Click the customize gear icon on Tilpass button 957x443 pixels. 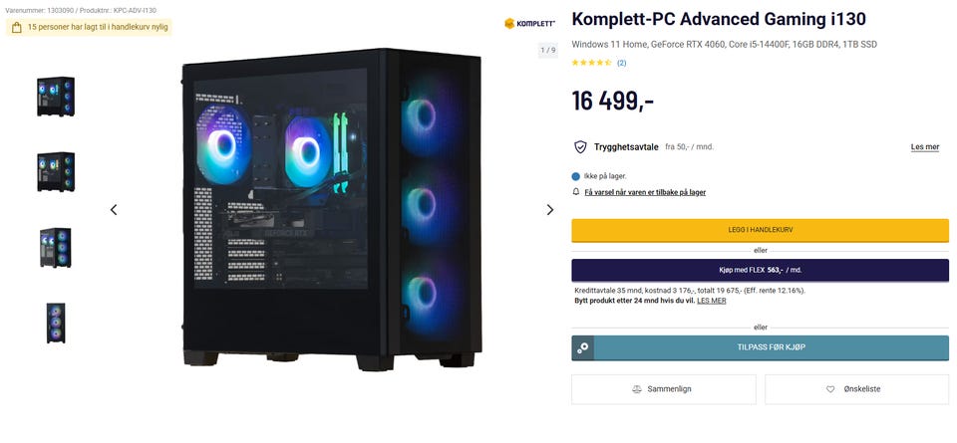[583, 348]
